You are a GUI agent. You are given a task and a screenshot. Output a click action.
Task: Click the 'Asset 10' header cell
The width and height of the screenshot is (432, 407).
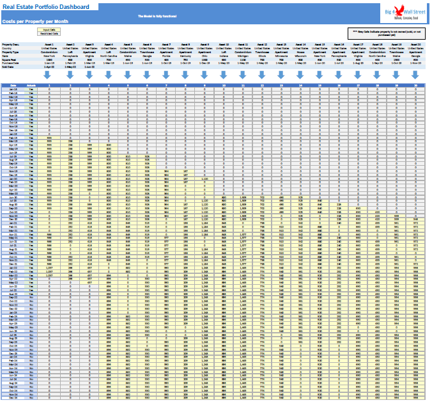click(224, 44)
